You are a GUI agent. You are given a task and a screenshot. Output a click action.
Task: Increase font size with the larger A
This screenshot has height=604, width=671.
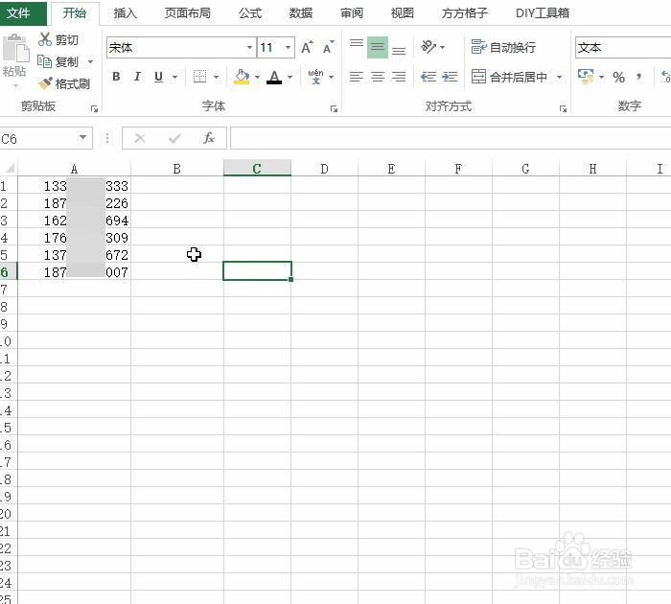[307, 48]
